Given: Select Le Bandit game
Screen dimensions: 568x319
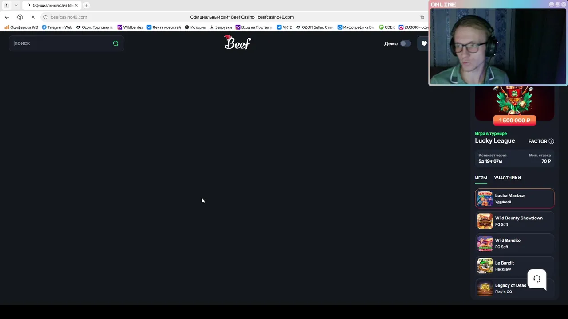Looking at the screenshot, I should pos(515,266).
